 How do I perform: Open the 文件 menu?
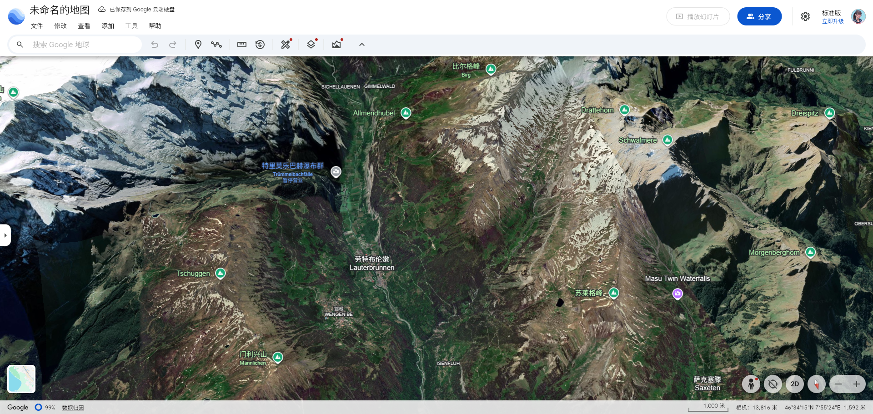coord(37,26)
